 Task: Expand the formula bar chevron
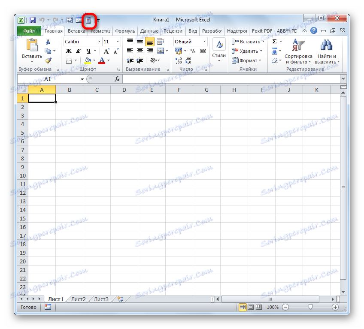pyautogui.click(x=343, y=79)
